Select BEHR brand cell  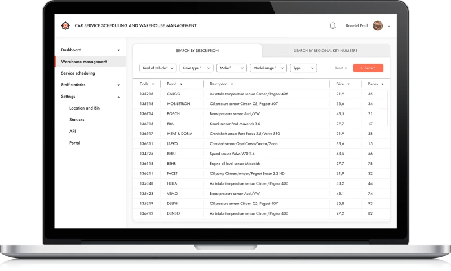pos(171,164)
